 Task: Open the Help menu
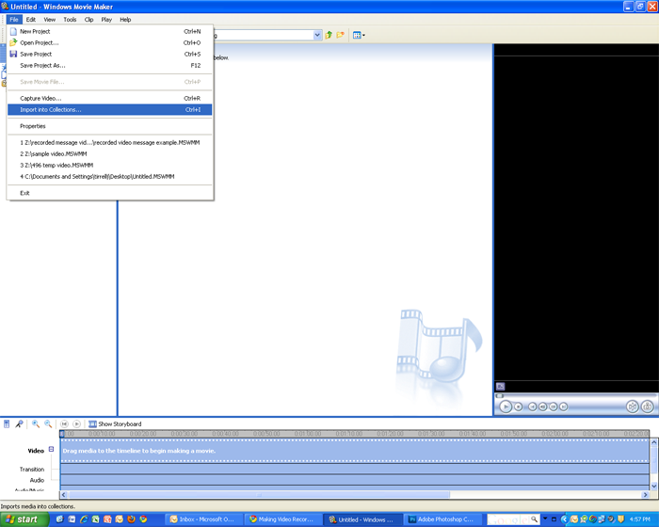(125, 20)
